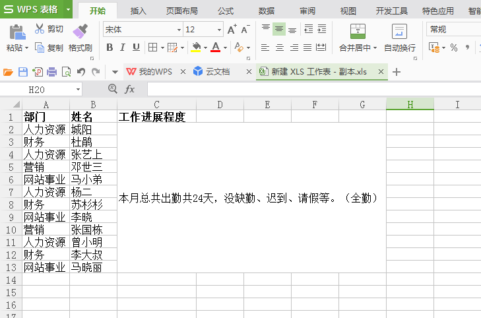The height and width of the screenshot is (318, 481).
Task: Click the print icon
Action: [51, 72]
